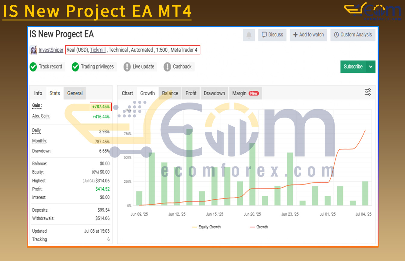Follow the Tickmill broker link
The width and height of the screenshot is (405, 261).
click(x=98, y=50)
